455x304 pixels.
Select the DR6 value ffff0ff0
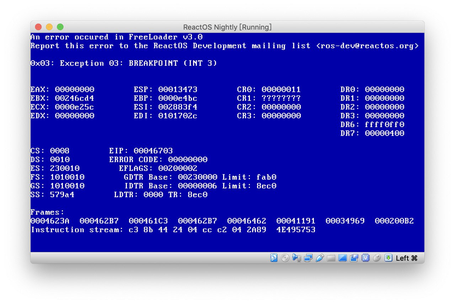pyautogui.click(x=385, y=125)
